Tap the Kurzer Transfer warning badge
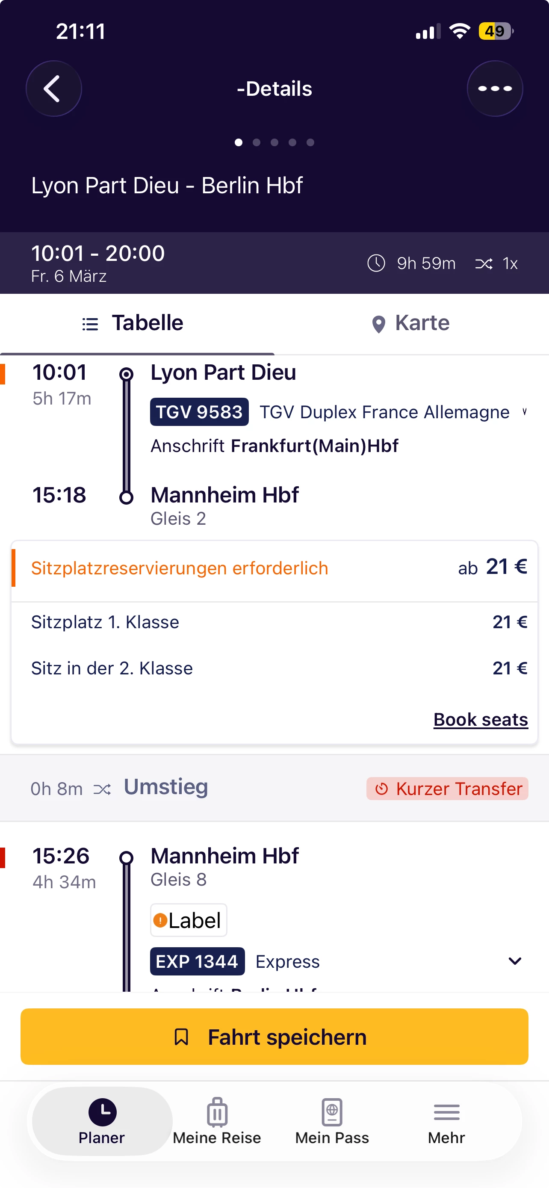 [447, 789]
